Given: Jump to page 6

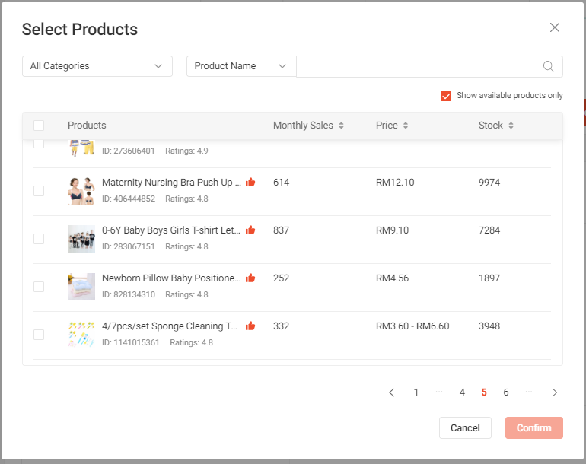Looking at the screenshot, I should (506, 392).
